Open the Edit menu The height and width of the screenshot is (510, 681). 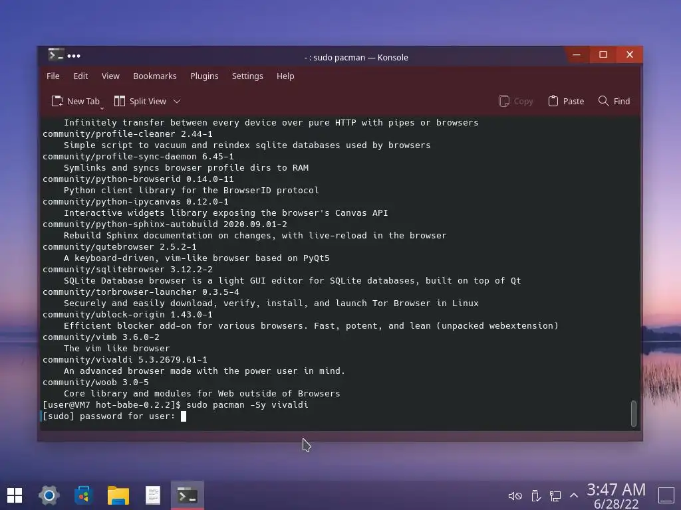[x=80, y=76]
